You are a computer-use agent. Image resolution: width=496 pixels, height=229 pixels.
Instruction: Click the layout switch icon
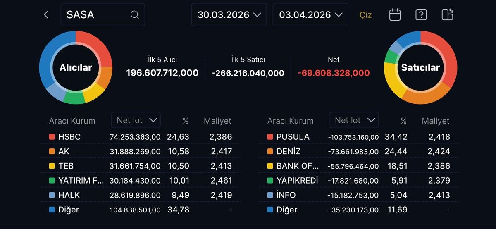pos(447,15)
